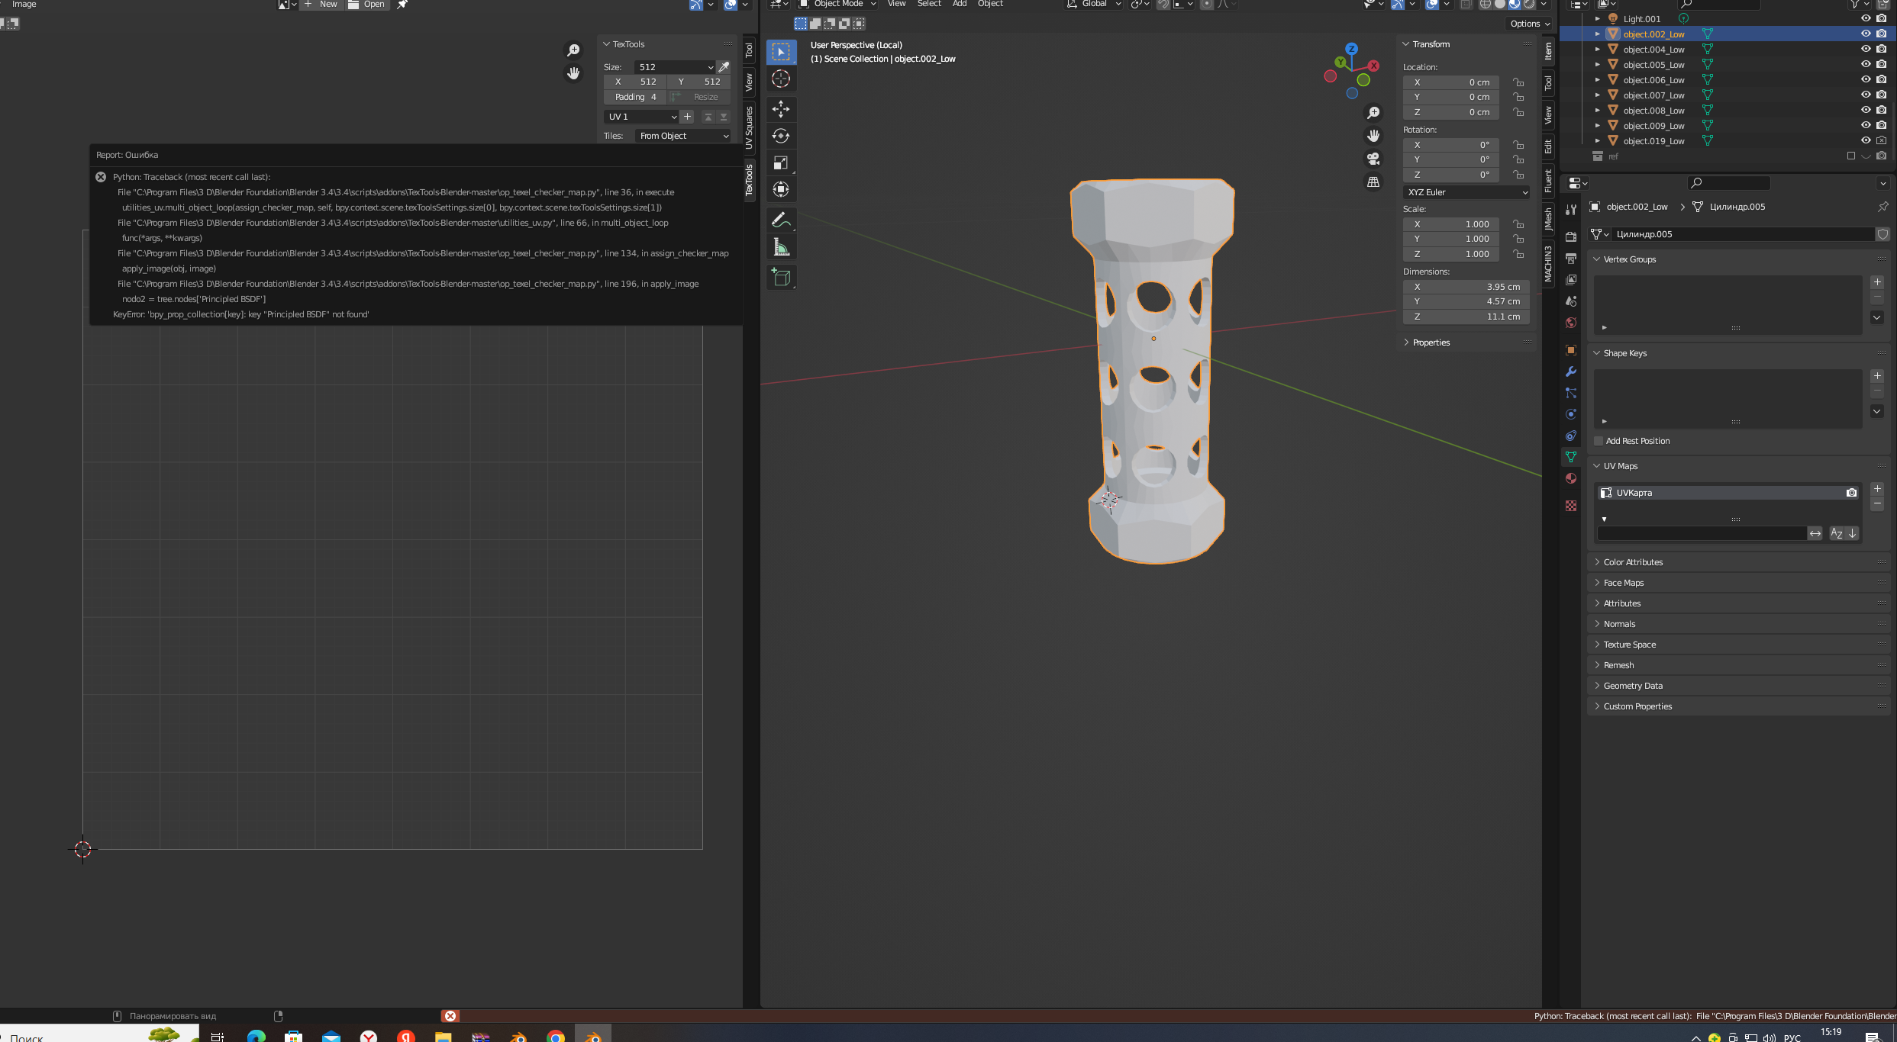This screenshot has height=1042, width=1897.
Task: Open the Material properties tab
Action: pos(1570,478)
